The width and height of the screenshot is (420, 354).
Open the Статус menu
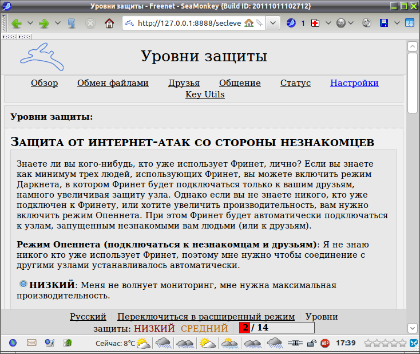pos(295,83)
